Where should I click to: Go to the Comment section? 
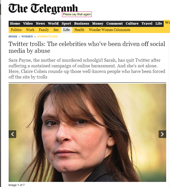click(115, 24)
